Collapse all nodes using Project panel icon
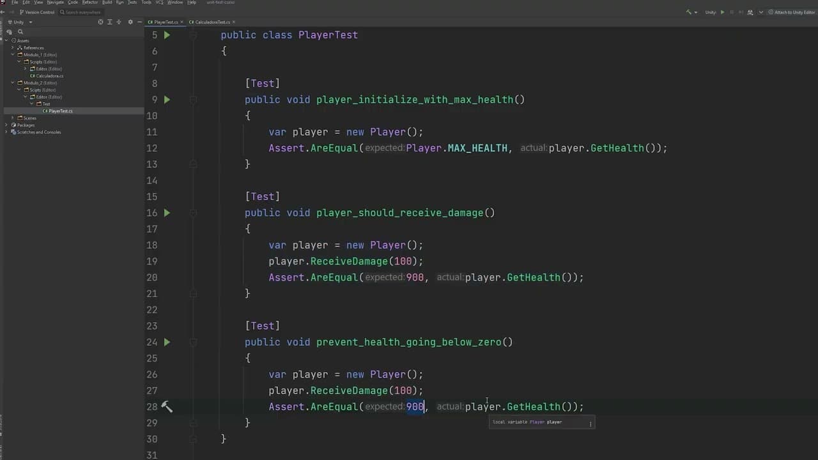The width and height of the screenshot is (818, 460). pos(119,22)
